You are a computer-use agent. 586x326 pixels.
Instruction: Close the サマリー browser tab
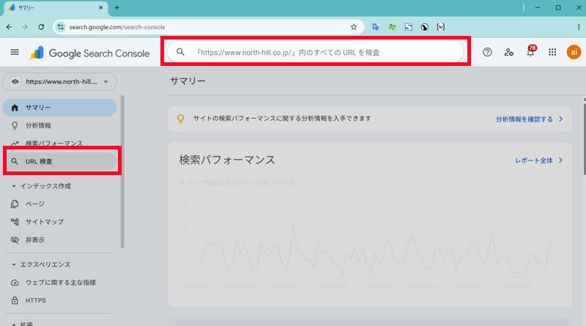101,8
